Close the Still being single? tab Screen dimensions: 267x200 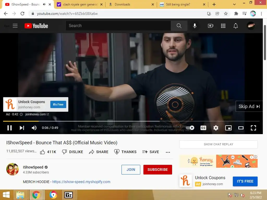point(204,4)
